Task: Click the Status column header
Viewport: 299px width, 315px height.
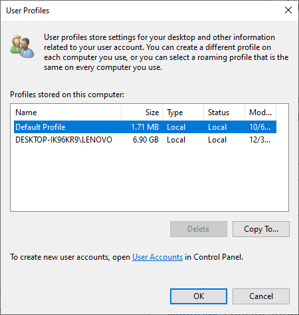Action: tap(224, 113)
